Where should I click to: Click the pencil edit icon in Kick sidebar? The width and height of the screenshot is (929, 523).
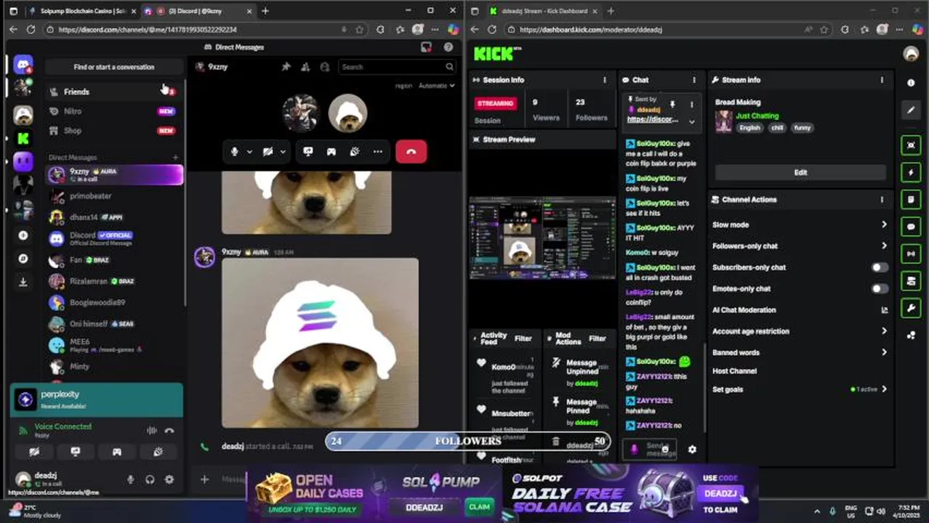[x=911, y=110]
